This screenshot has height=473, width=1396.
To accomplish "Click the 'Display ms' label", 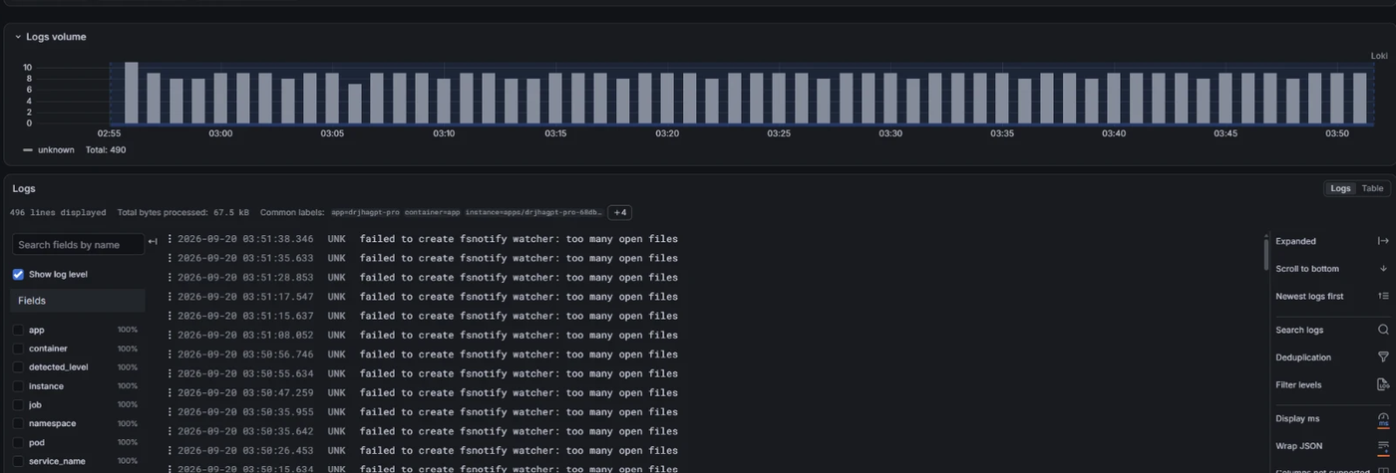I will coord(1297,418).
